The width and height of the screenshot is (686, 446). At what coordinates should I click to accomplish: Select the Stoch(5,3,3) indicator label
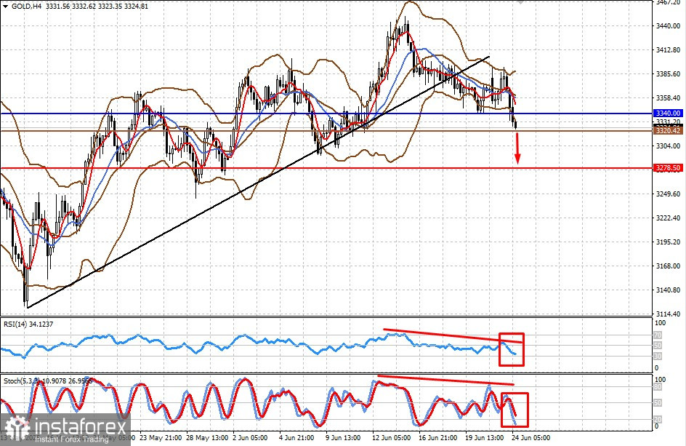[22, 381]
